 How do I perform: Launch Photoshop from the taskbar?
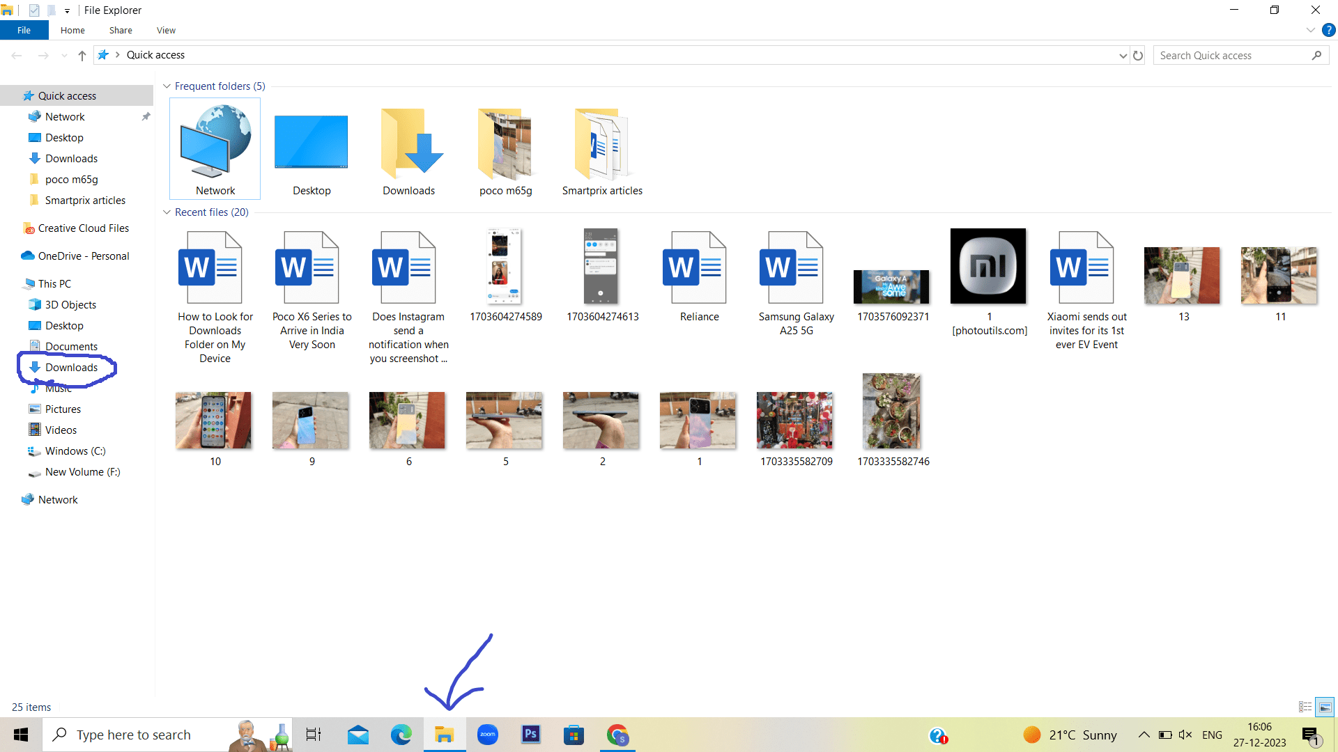530,735
